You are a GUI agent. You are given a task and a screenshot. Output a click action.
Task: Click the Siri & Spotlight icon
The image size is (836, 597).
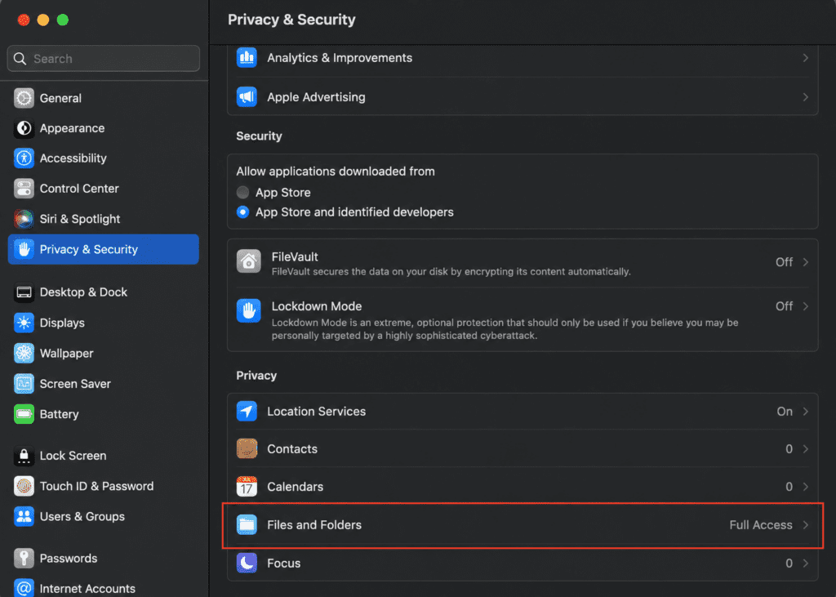[24, 219]
